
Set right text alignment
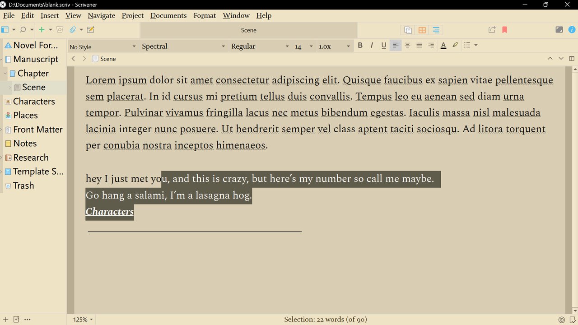431,45
